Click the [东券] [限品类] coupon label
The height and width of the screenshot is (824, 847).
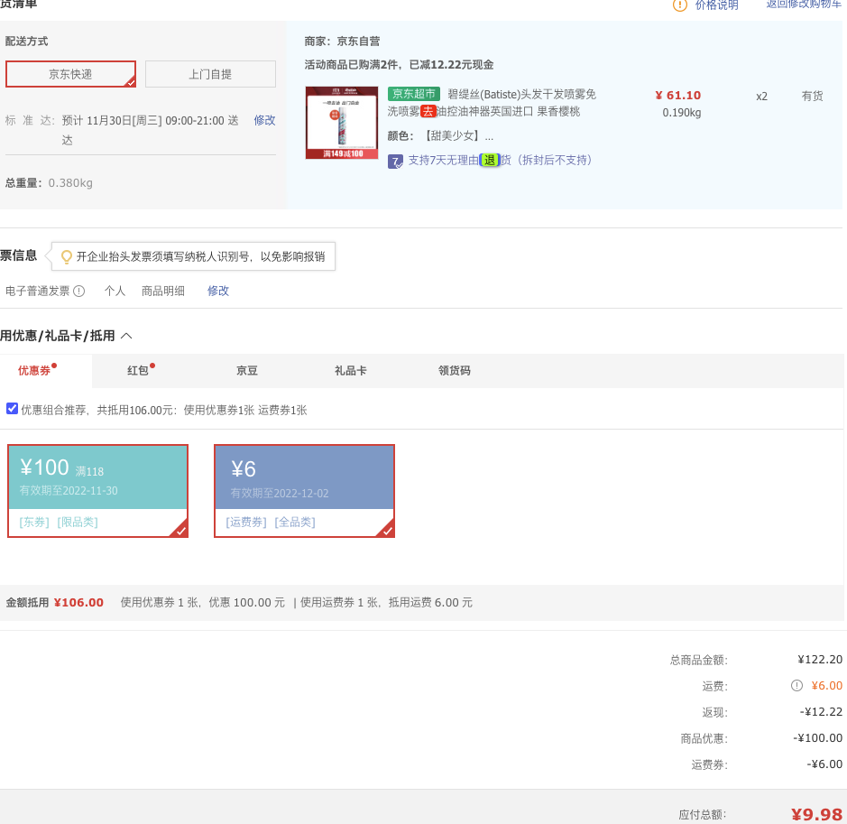59,523
